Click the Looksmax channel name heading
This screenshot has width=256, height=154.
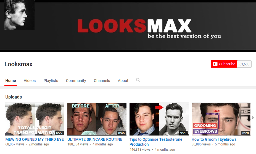tap(19, 64)
